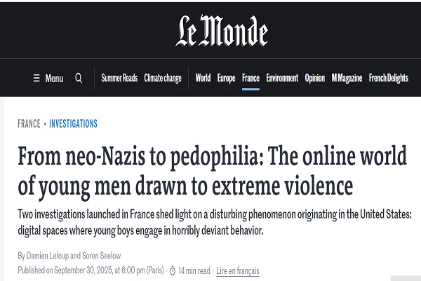Click the INVESTIGATIONS category link
The image size is (421, 281).
tap(73, 124)
